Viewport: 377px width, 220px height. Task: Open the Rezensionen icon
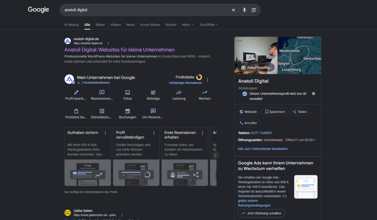pyautogui.click(x=102, y=92)
